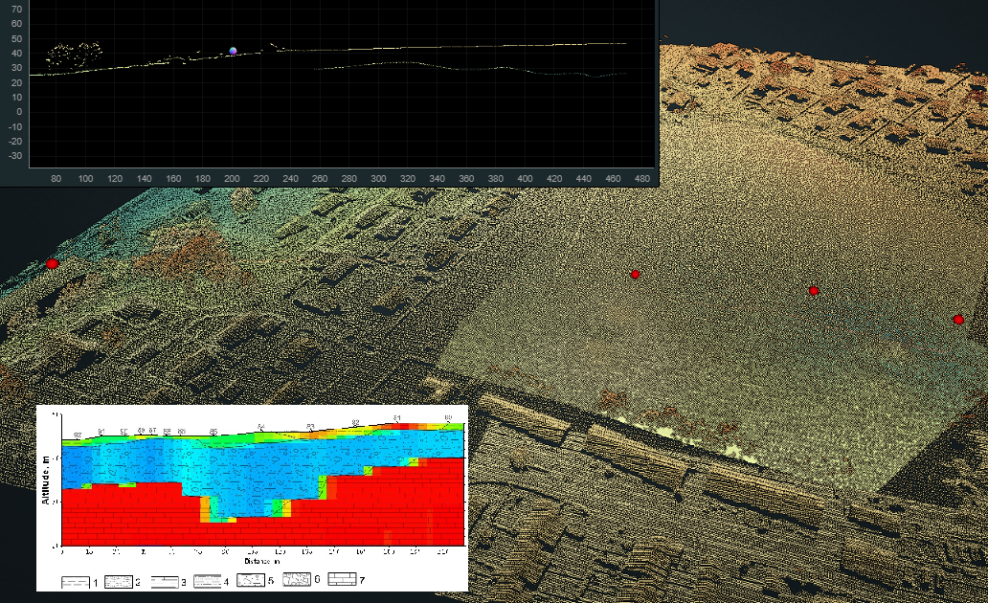Select the purple sphere marker on the profile line
The image size is (988, 603).
234,51
